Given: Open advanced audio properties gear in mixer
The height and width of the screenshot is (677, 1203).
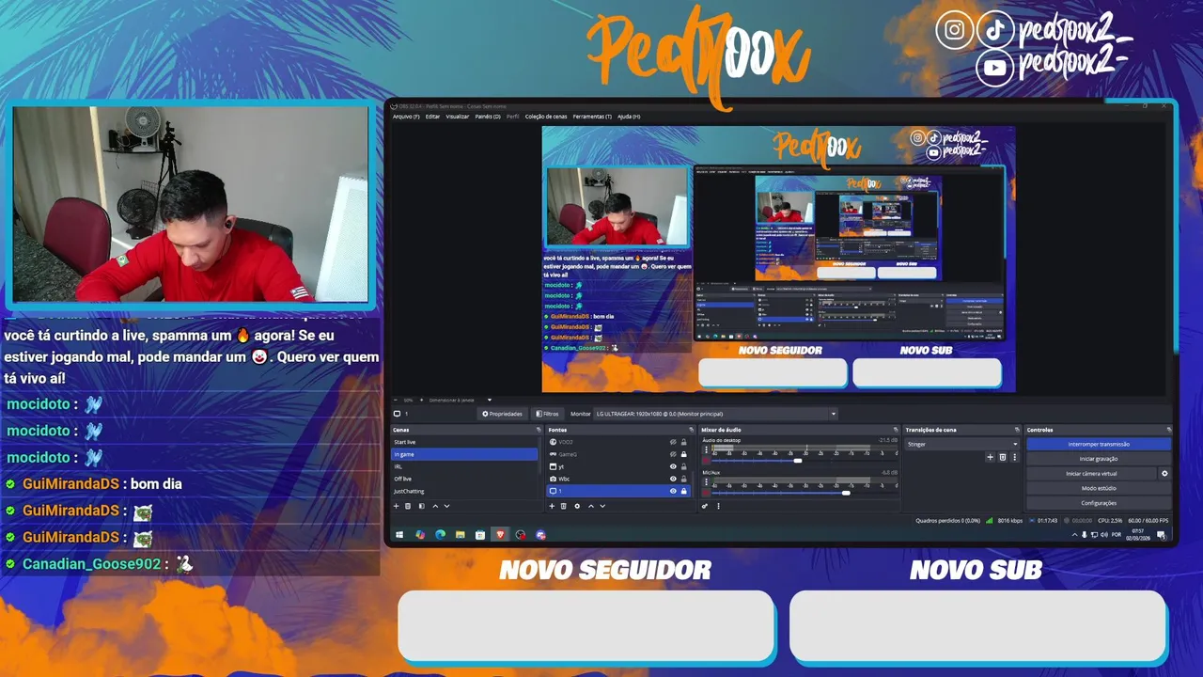Looking at the screenshot, I should [x=705, y=506].
